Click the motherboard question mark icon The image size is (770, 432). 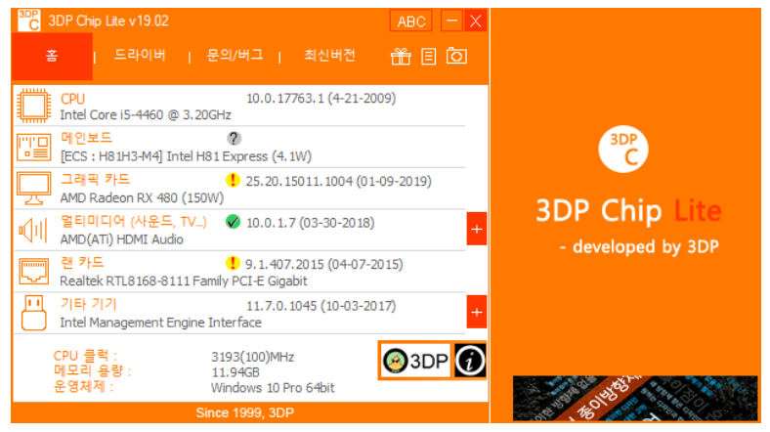(234, 139)
